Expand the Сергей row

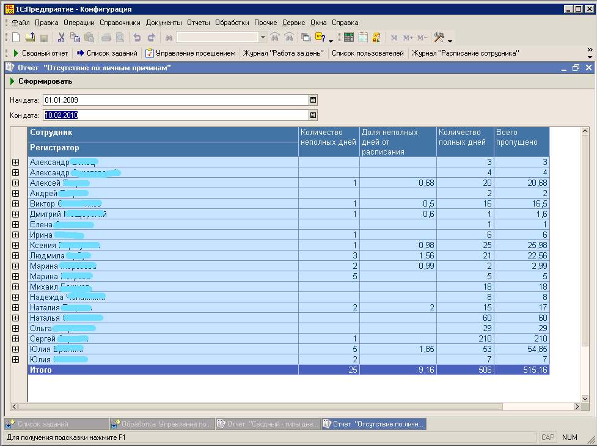click(15, 338)
